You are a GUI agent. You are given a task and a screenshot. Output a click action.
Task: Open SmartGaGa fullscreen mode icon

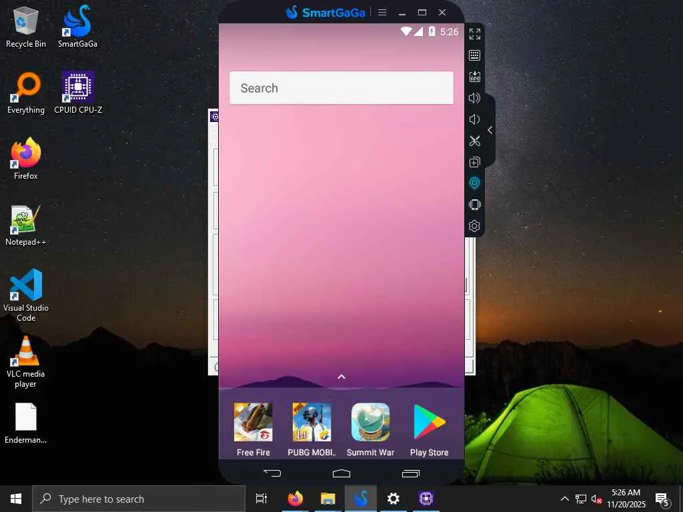coord(474,34)
